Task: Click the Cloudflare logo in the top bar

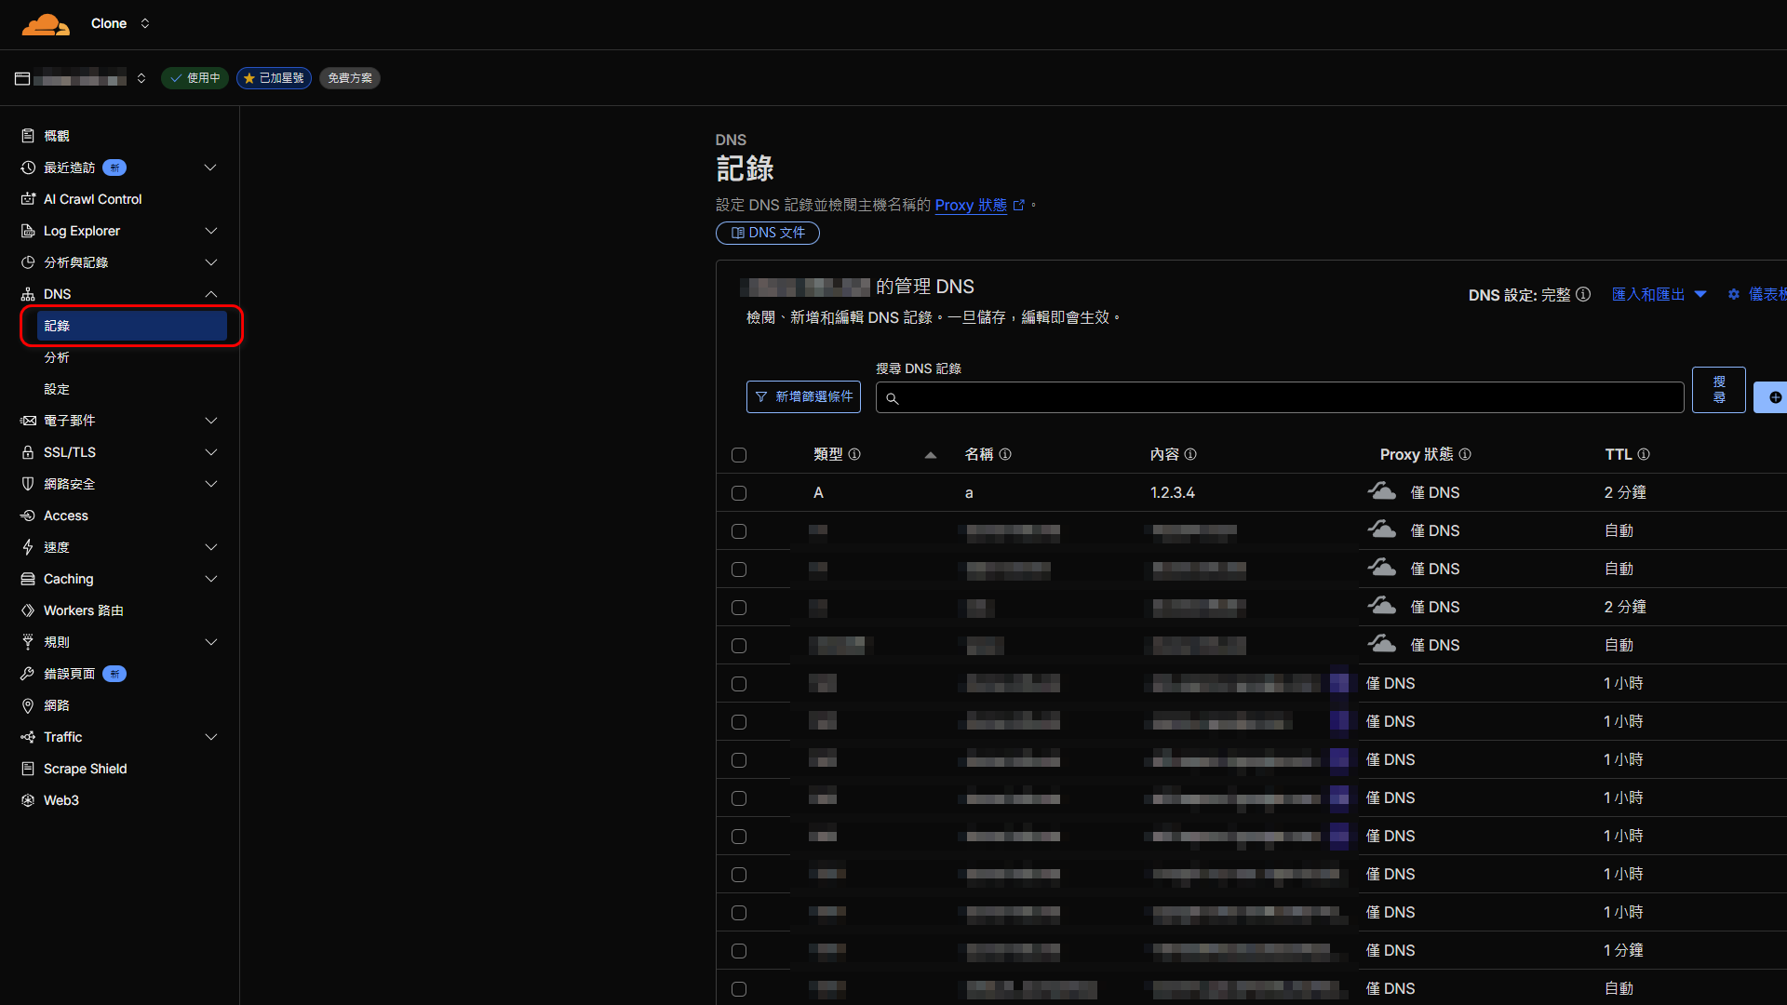Action: [46, 23]
